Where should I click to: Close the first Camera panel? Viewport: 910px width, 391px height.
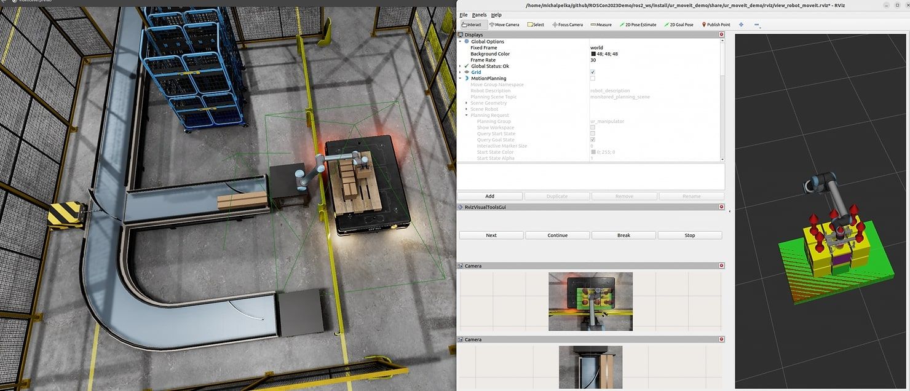point(721,266)
